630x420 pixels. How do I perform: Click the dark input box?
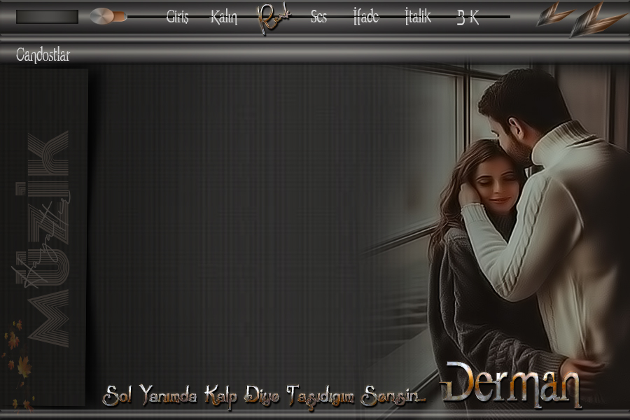(x=48, y=17)
